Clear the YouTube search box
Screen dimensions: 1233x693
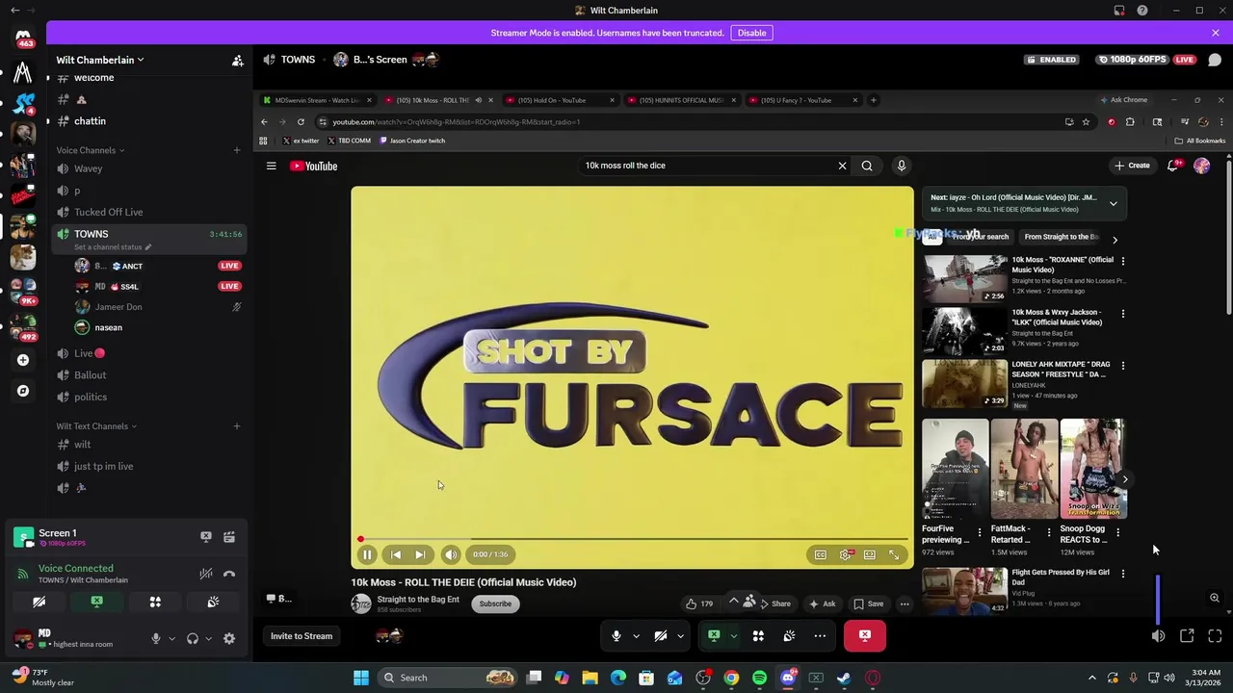(842, 166)
